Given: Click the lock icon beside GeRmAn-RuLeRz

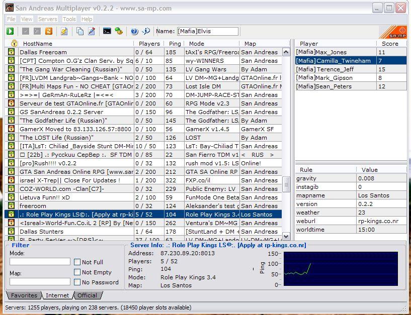Looking at the screenshot, I should tap(11, 94).
